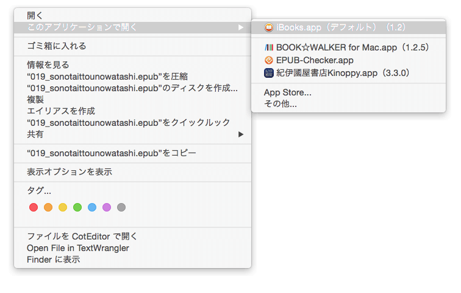Open the タグ... entry
Viewport: 461px width, 293px height.
tap(132, 191)
